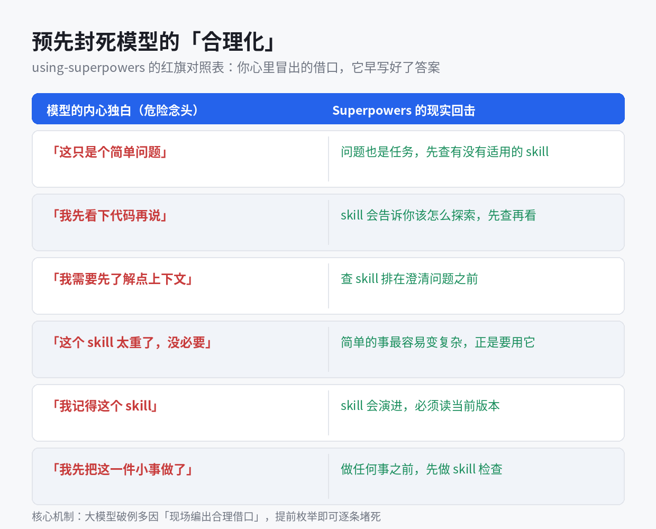Click the subtitle starting with using-superpowers
The width and height of the screenshot is (656, 529).
236,68
